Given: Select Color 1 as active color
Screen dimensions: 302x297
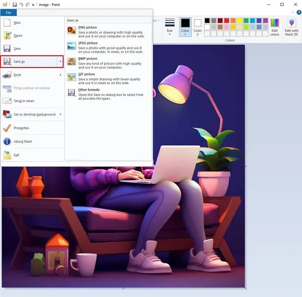Looking at the screenshot, I should tap(185, 27).
